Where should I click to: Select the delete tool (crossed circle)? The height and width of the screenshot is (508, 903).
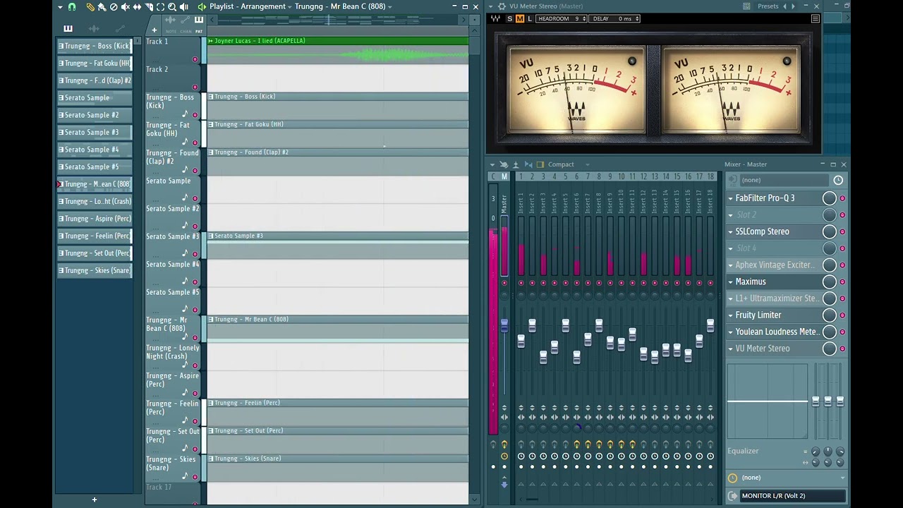114,6
